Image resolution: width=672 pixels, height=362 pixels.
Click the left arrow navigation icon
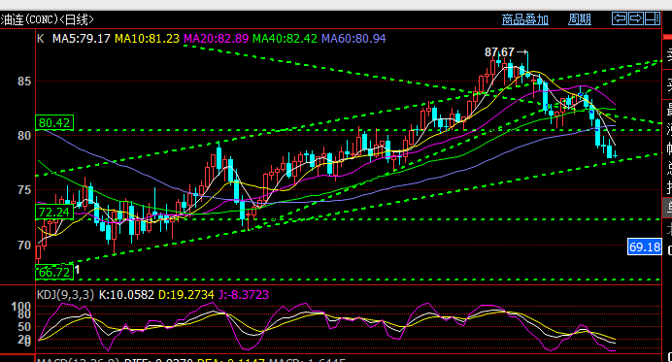620,18
